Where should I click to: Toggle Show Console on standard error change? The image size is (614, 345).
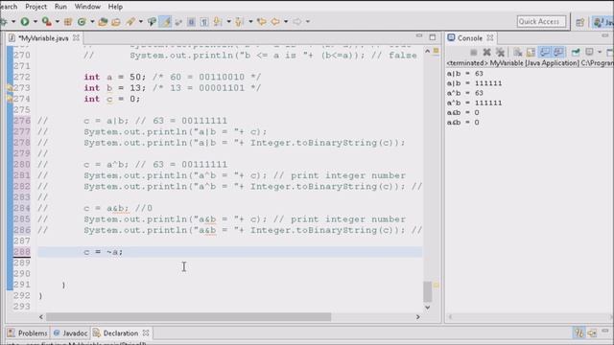[557, 52]
